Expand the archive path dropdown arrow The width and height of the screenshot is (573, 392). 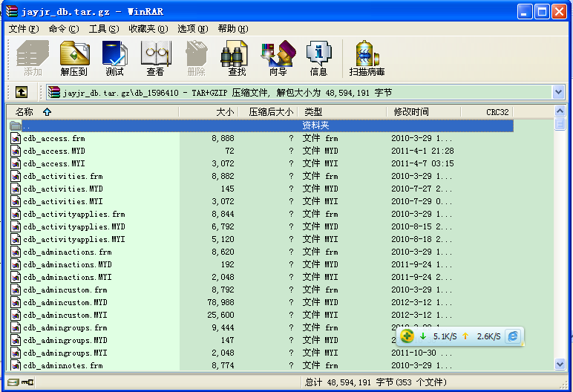click(558, 92)
